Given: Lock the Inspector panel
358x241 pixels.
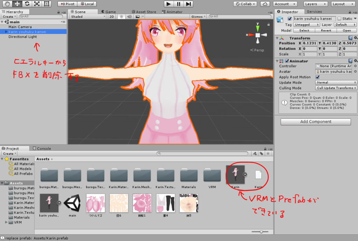Looking at the screenshot, I should click(350, 12).
